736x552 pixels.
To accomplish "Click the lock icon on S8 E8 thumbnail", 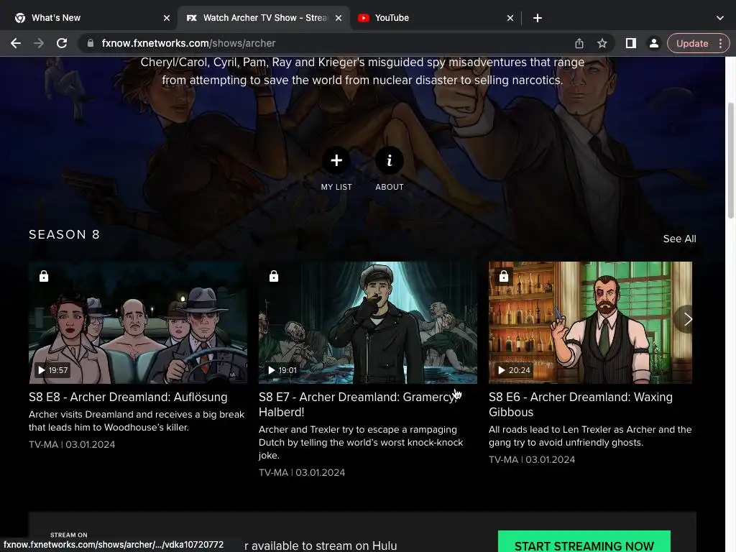I will [44, 276].
